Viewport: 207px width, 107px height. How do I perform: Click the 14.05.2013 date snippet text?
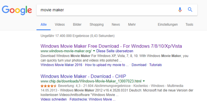pos(49,90)
